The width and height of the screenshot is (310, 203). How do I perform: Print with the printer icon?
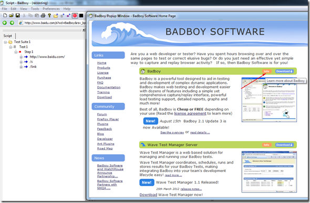[x=43, y=15]
